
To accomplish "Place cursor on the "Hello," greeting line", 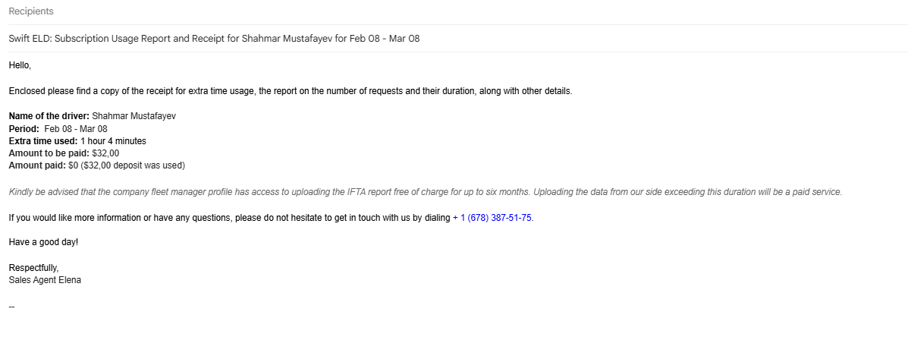I will pyautogui.click(x=20, y=66).
